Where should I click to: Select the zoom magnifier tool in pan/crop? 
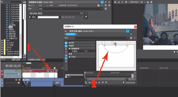[66, 49]
